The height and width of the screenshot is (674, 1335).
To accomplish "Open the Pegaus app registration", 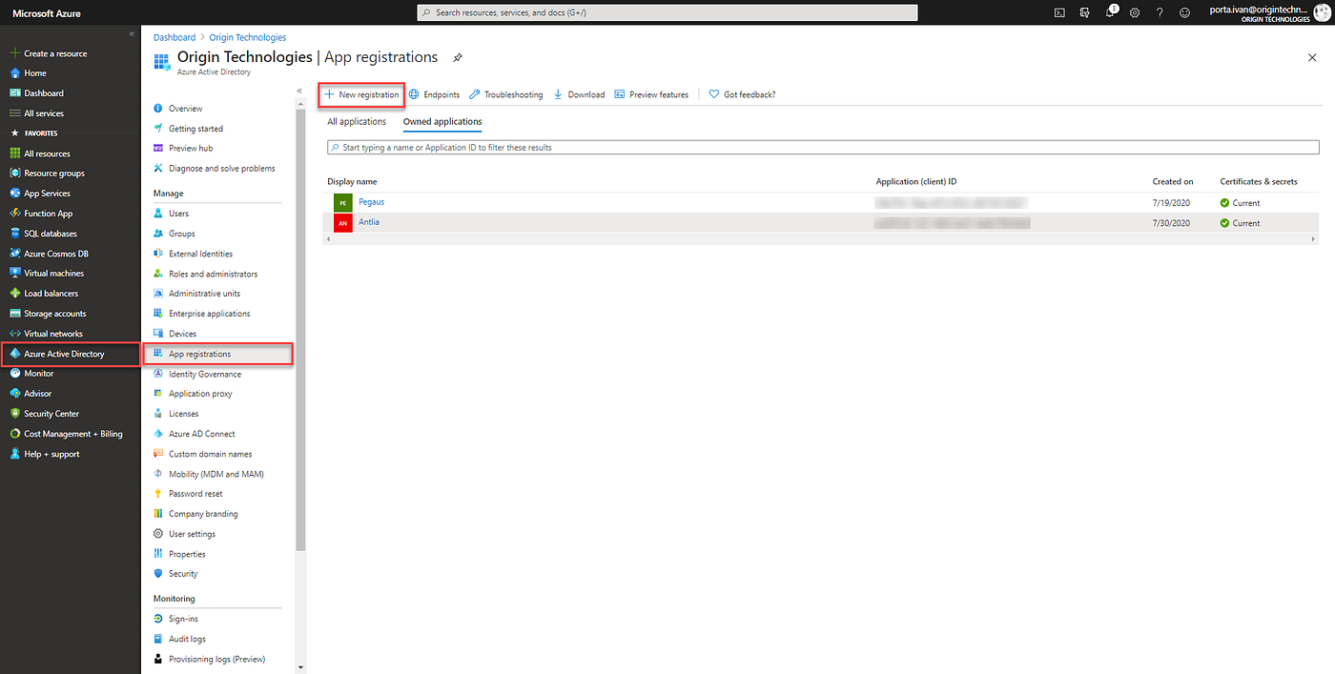I will [x=371, y=201].
